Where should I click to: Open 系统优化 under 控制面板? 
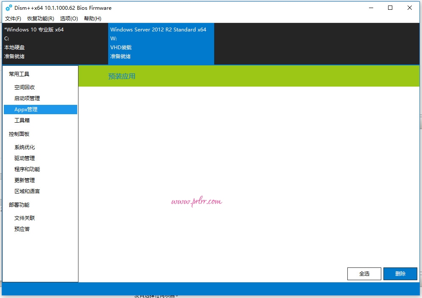coord(24,147)
